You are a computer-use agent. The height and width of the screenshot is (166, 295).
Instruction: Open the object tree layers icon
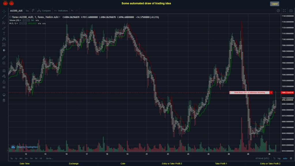[4, 95]
